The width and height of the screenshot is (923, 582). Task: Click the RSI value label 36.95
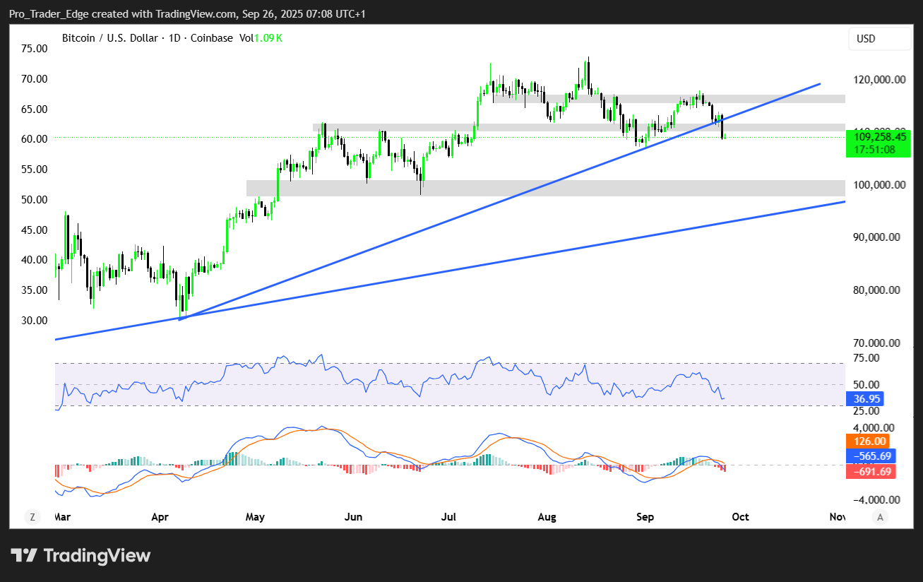(867, 399)
